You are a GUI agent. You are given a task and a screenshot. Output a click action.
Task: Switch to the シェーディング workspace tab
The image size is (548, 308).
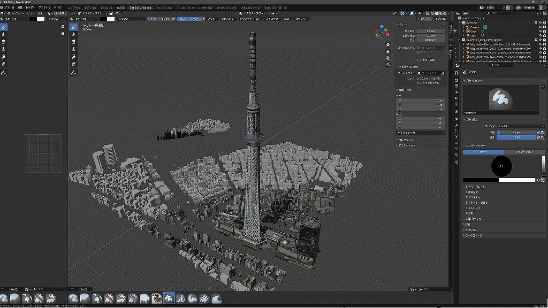coord(164,7)
